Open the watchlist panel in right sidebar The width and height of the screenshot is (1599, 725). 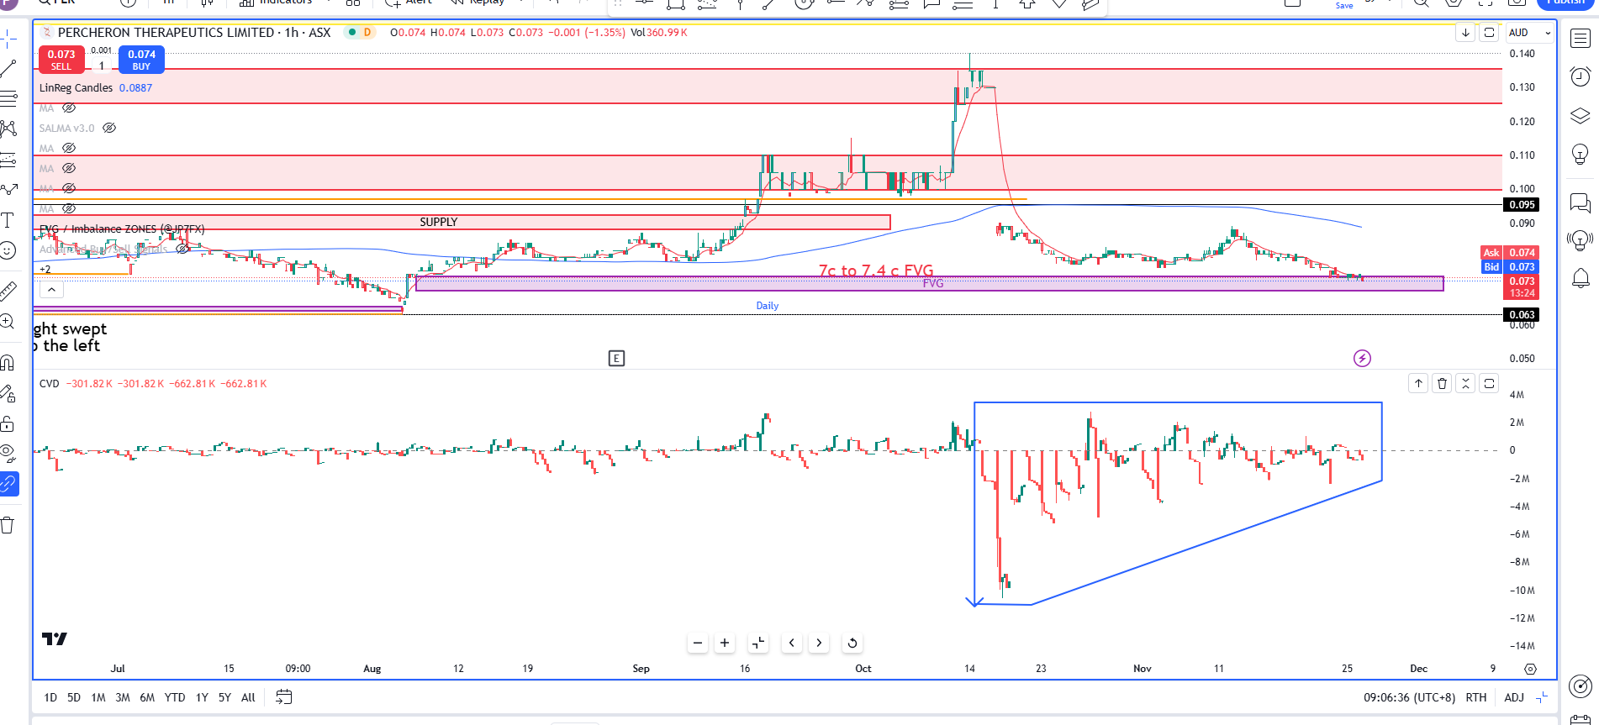(x=1581, y=39)
